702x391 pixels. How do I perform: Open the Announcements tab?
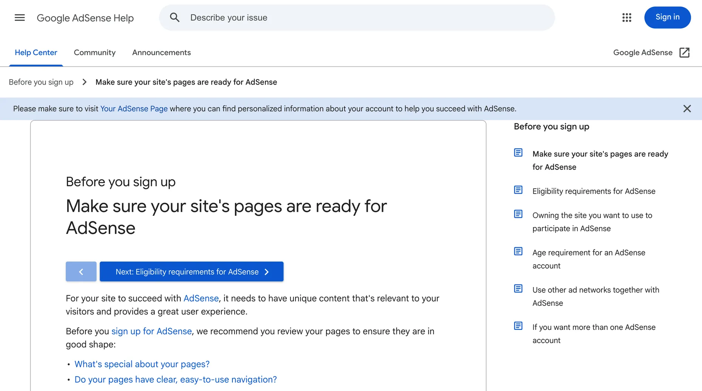tap(162, 52)
